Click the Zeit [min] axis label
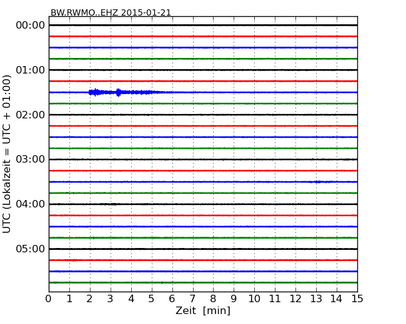This screenshot has height=324, width=406. [x=203, y=310]
